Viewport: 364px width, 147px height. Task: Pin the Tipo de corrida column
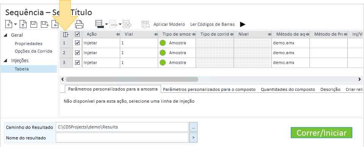pyautogui.click(x=231, y=34)
